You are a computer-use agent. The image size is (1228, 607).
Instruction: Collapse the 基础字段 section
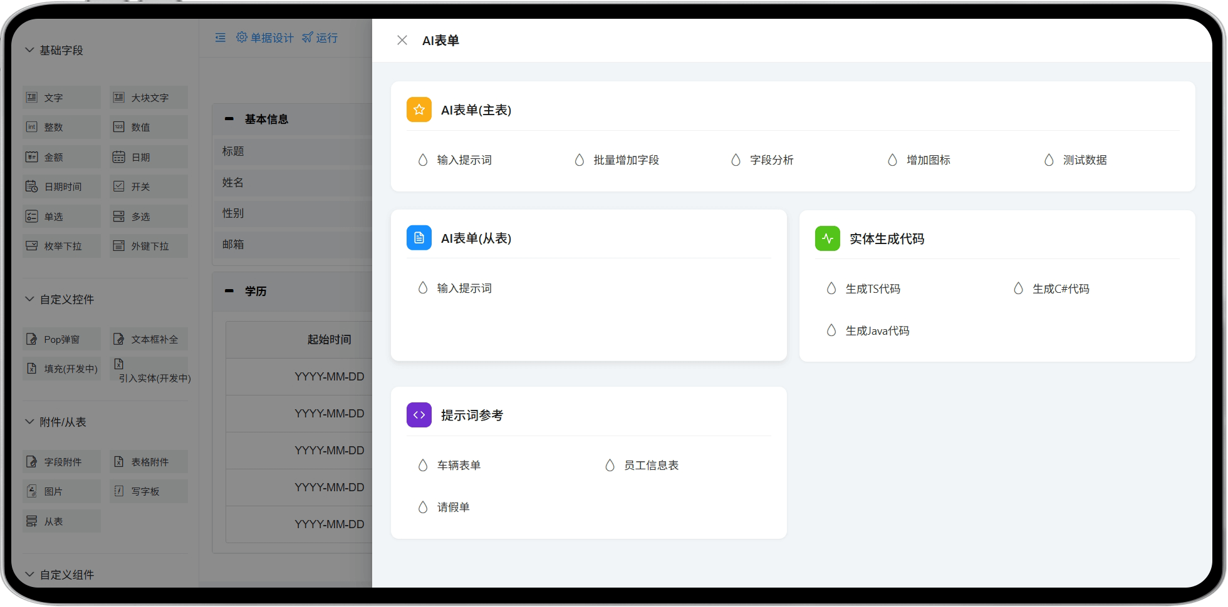coord(29,50)
